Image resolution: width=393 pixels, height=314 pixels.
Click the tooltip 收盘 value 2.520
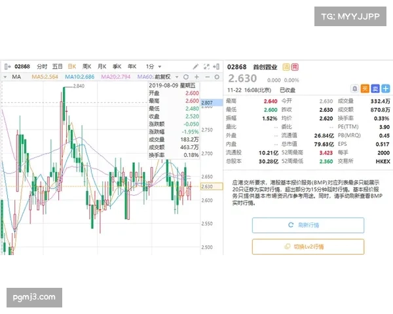point(192,116)
